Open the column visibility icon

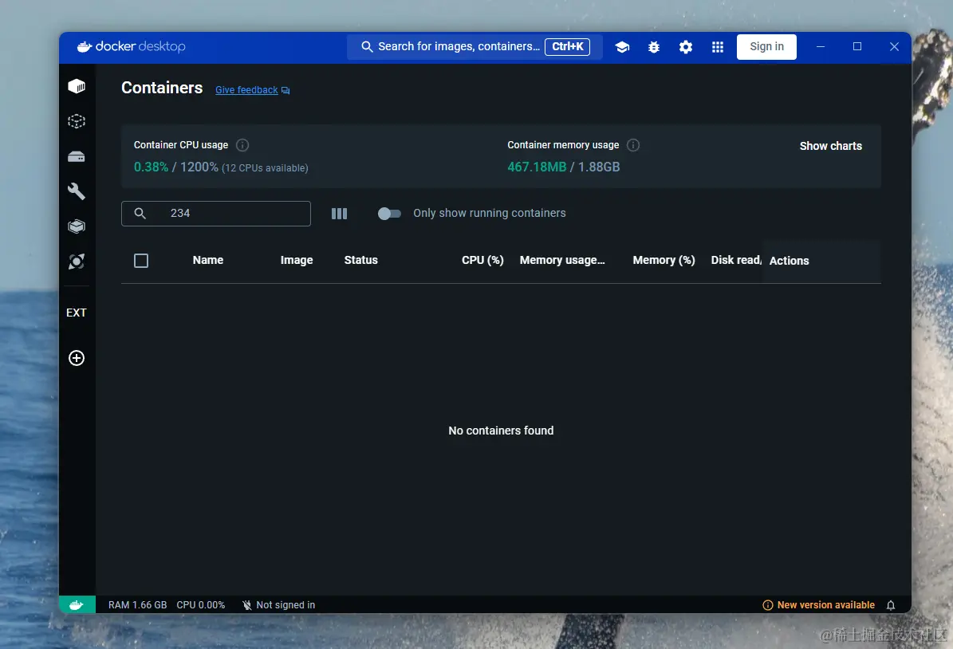(x=339, y=214)
